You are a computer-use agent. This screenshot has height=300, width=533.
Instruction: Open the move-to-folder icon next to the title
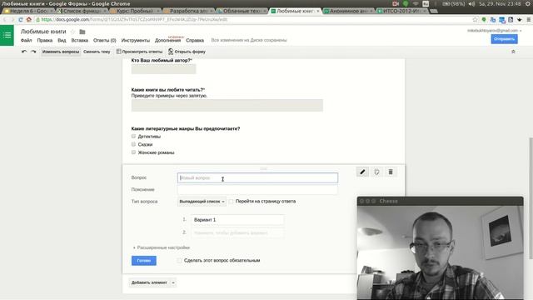point(82,32)
